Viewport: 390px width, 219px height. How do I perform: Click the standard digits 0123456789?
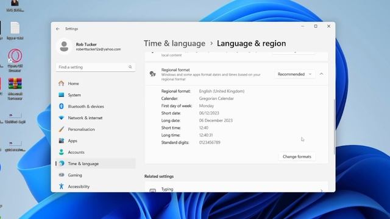(210, 142)
